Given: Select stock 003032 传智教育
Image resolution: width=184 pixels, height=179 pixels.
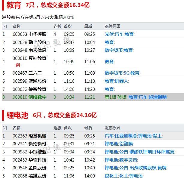Looking at the screenshot, I should (x=30, y=89).
